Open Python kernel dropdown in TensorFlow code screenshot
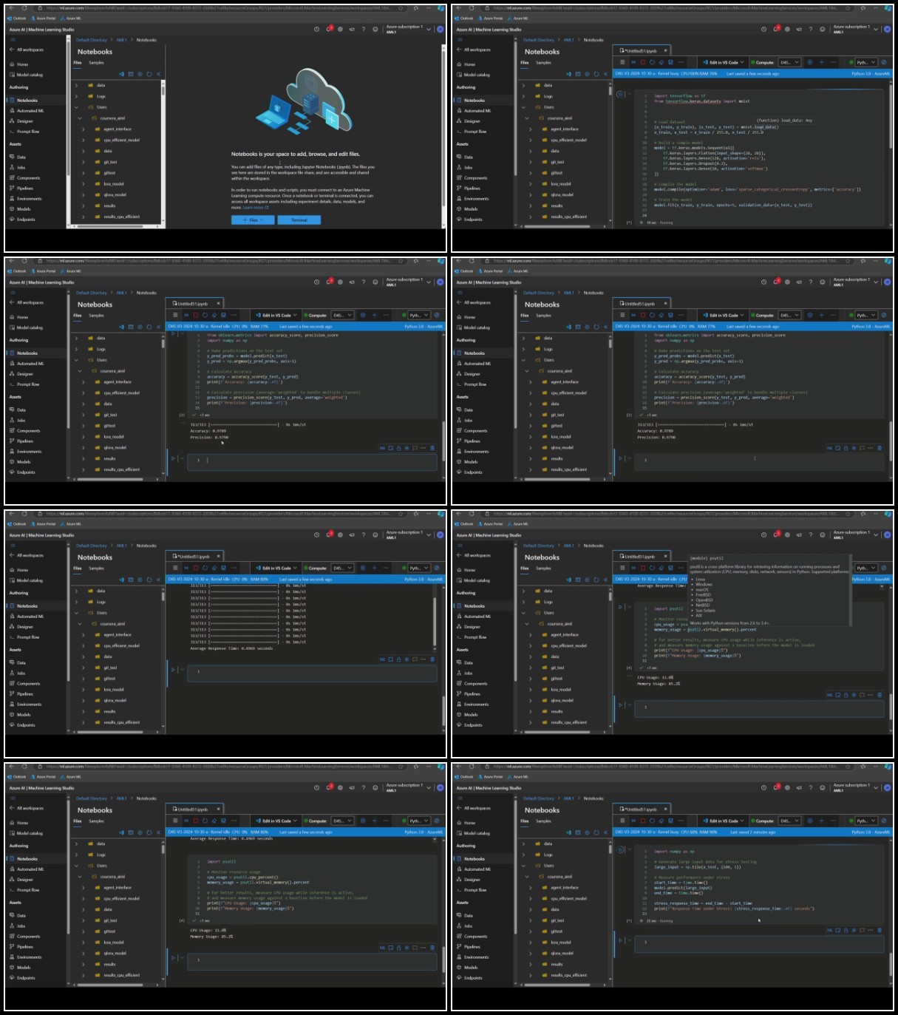This screenshot has width=898, height=1015. (866, 62)
